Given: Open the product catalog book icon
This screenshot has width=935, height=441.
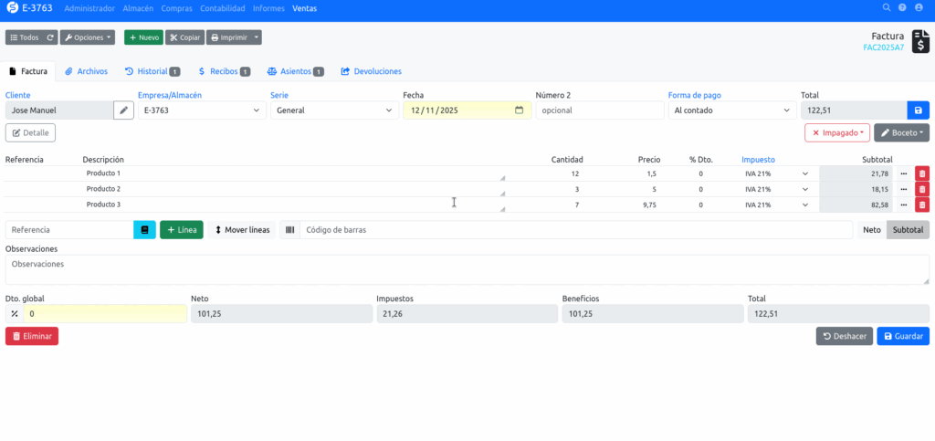Looking at the screenshot, I should (x=144, y=230).
